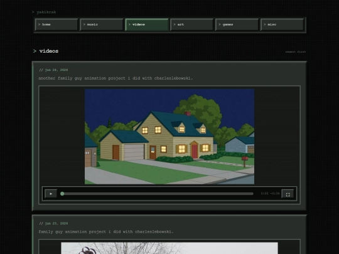Click the 'another family guy animation project' description
Image resolution: width=339 pixels, height=254 pixels.
pyautogui.click(x=116, y=78)
